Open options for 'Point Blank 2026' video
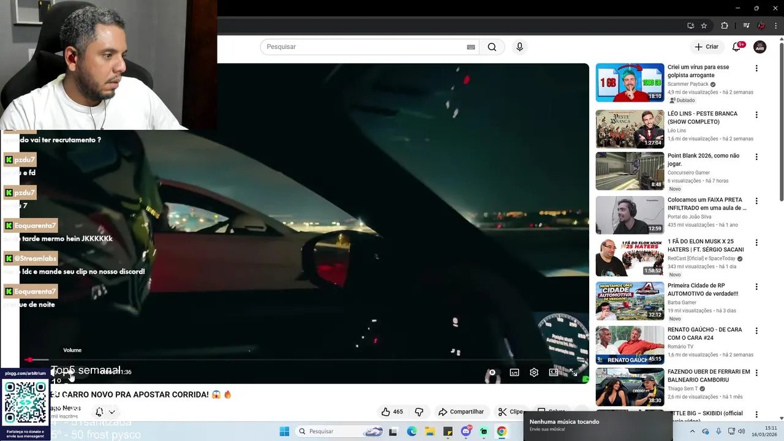 click(756, 157)
